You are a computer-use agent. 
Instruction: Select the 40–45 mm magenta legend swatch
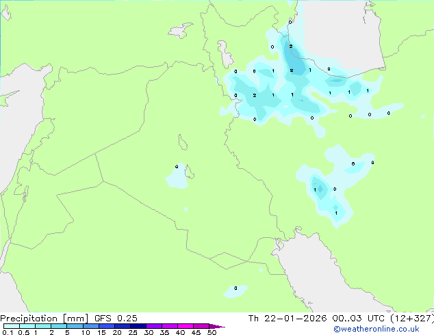[x=186, y=326]
